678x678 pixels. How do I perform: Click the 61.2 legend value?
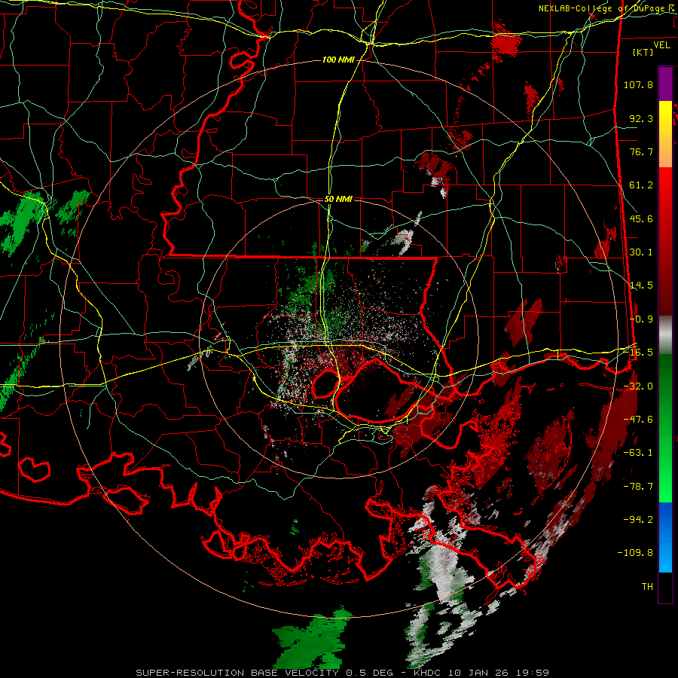[x=641, y=185]
